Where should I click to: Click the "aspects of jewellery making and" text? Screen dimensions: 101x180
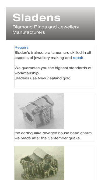43,58
